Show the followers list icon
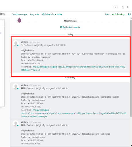Screen dimensions: 132x147 [x=129, y=14]
